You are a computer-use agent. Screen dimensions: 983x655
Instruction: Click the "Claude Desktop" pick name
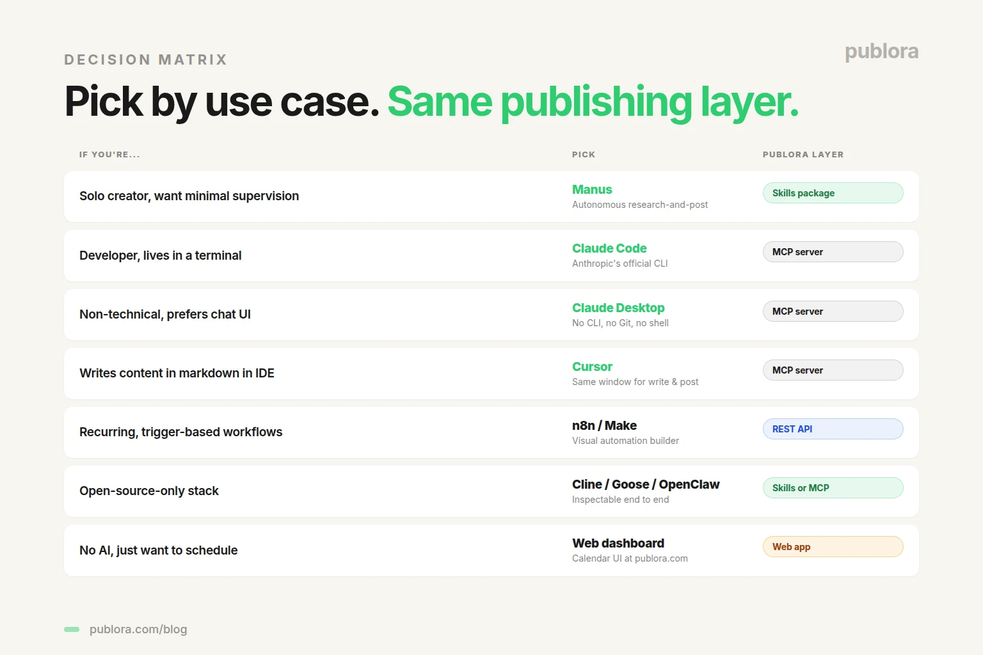pyautogui.click(x=618, y=308)
